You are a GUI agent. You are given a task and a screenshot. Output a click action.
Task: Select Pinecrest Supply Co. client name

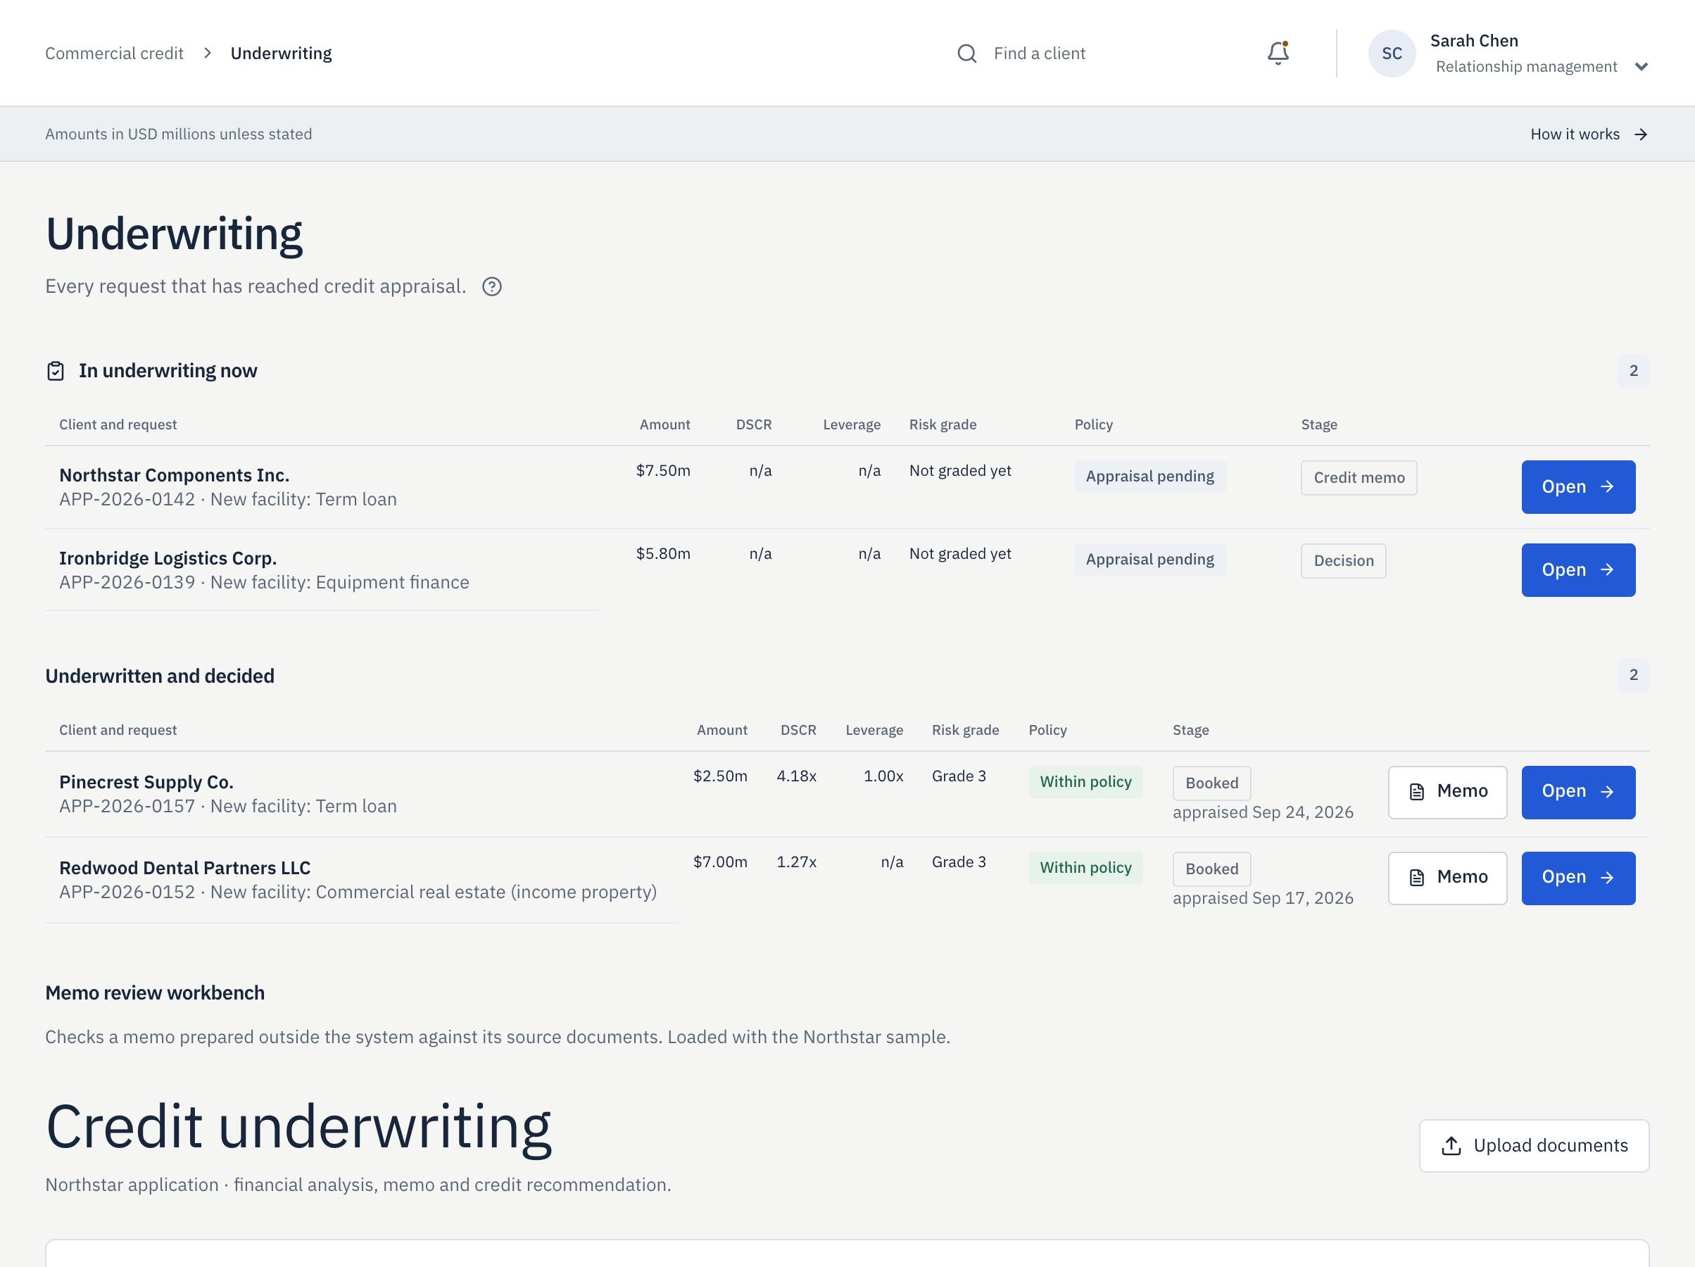pos(146,782)
